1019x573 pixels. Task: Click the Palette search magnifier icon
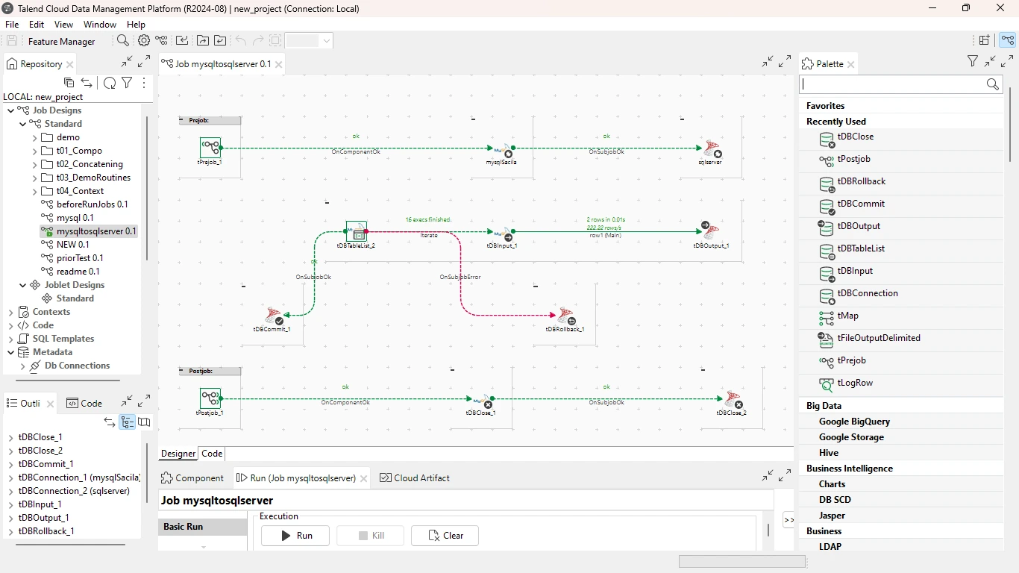coord(993,84)
